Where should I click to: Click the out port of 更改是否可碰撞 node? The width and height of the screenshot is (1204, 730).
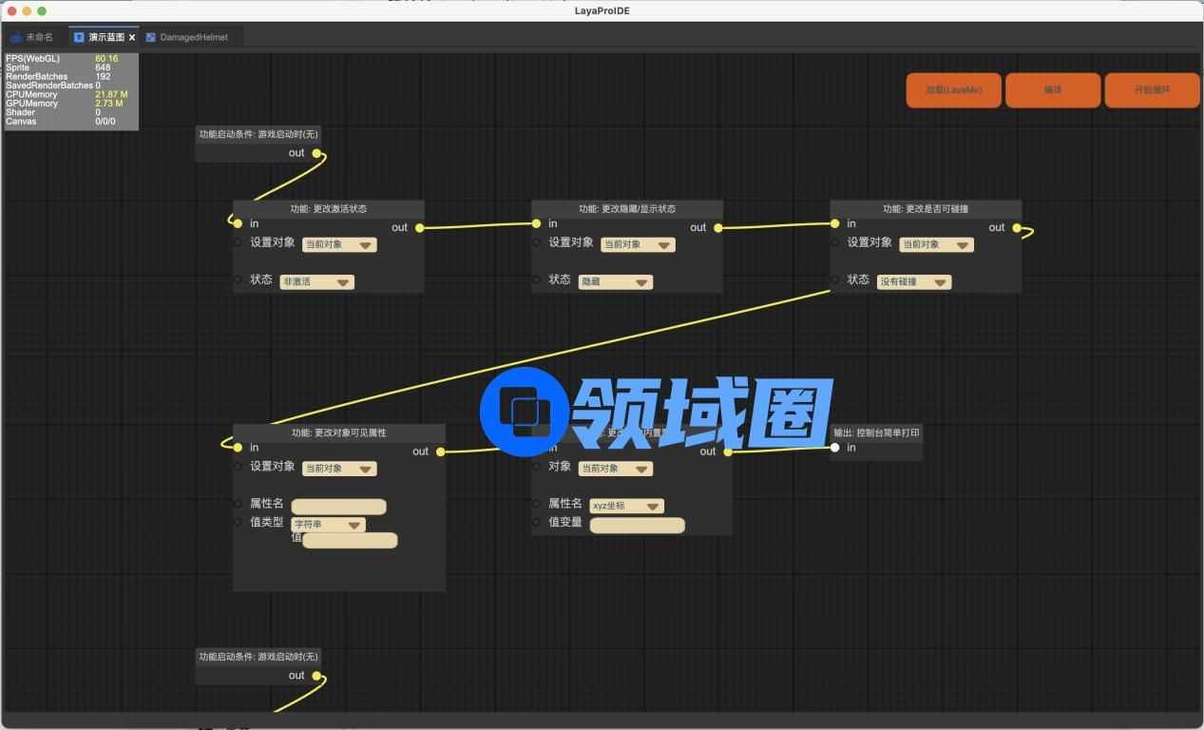pos(1017,228)
